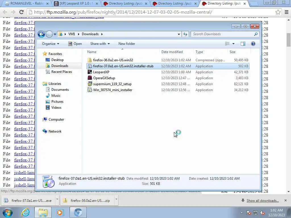Image resolution: width=291 pixels, height=218 pixels.
Task: Sort by Size column header
Action: point(239,52)
